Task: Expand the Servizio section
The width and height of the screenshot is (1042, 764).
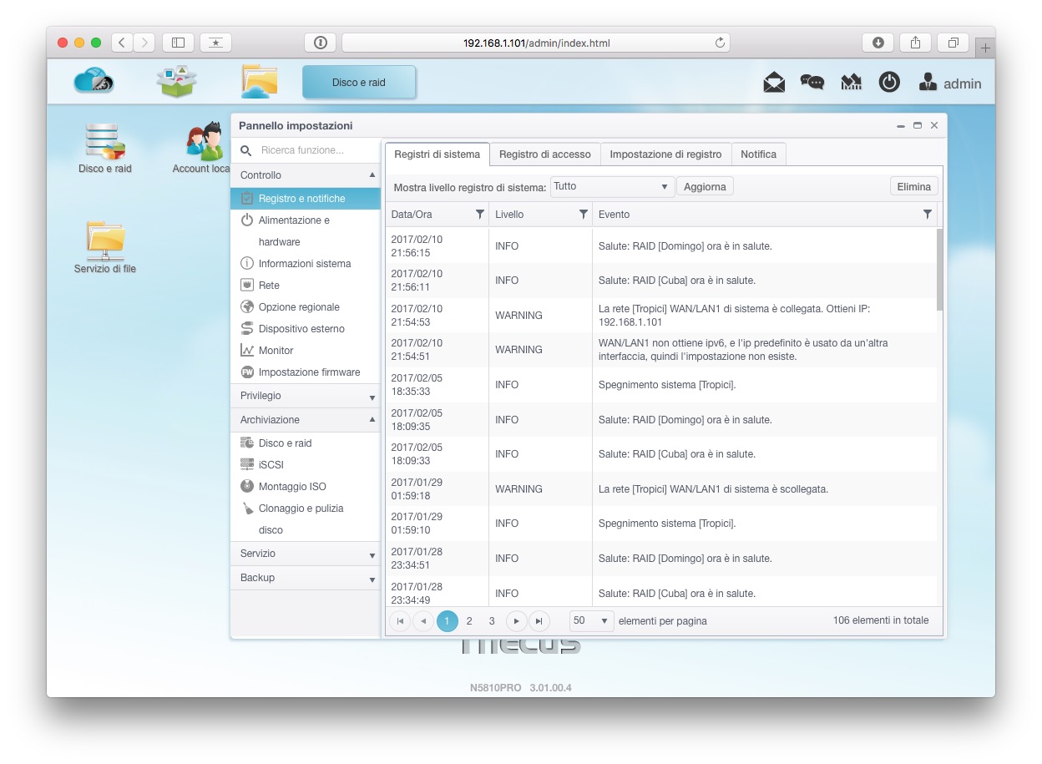Action: pyautogui.click(x=306, y=554)
